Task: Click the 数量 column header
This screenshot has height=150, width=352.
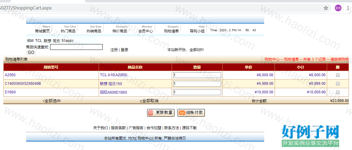Action: pos(197,67)
